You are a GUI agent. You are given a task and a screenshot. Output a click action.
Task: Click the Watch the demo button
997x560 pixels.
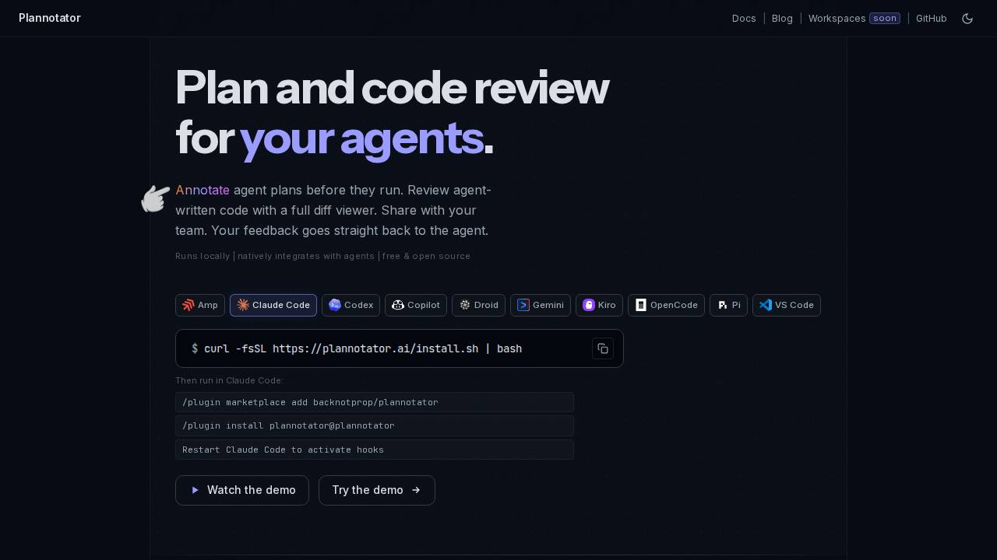[x=242, y=490]
